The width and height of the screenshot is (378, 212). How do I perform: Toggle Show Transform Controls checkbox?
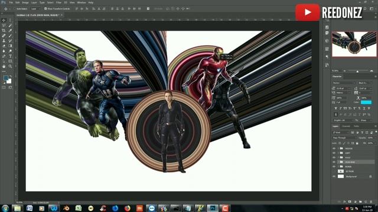coord(45,9)
